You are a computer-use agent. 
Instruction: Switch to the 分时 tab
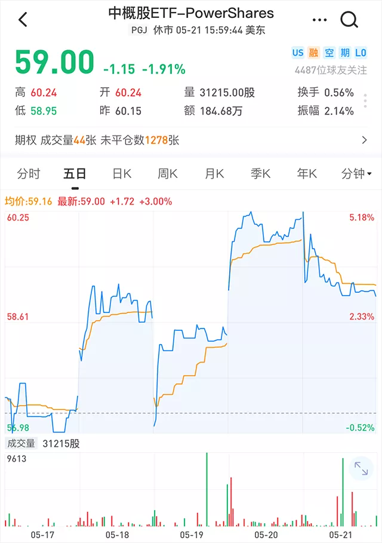pos(29,173)
